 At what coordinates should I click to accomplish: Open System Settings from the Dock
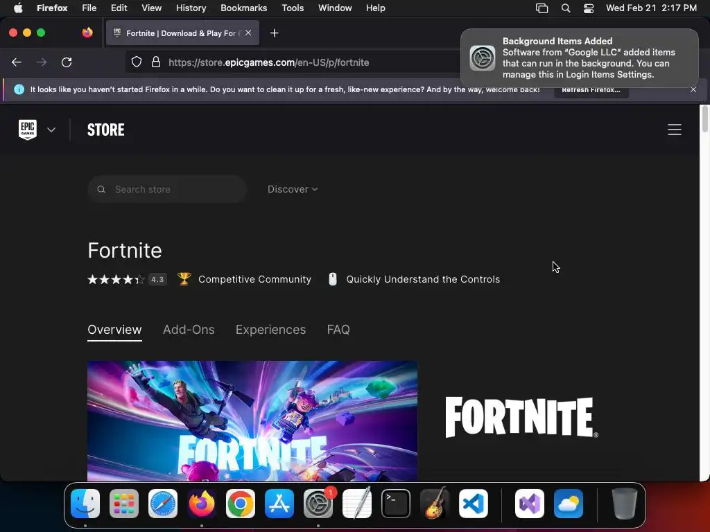(x=318, y=504)
